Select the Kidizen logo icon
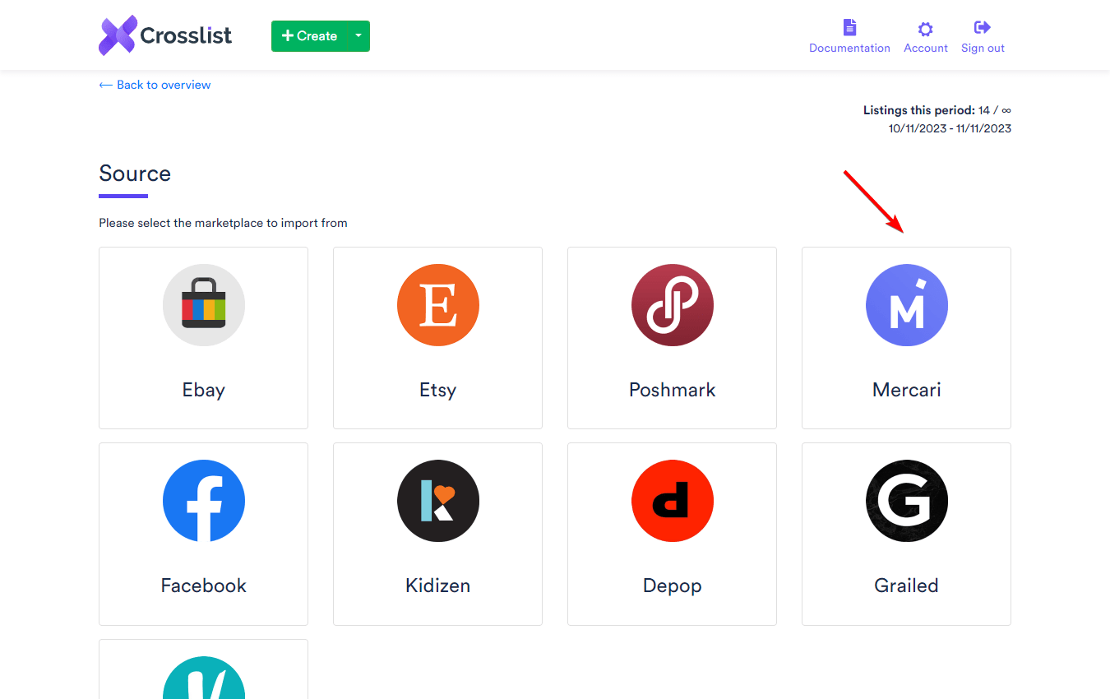1110x699 pixels. [438, 501]
